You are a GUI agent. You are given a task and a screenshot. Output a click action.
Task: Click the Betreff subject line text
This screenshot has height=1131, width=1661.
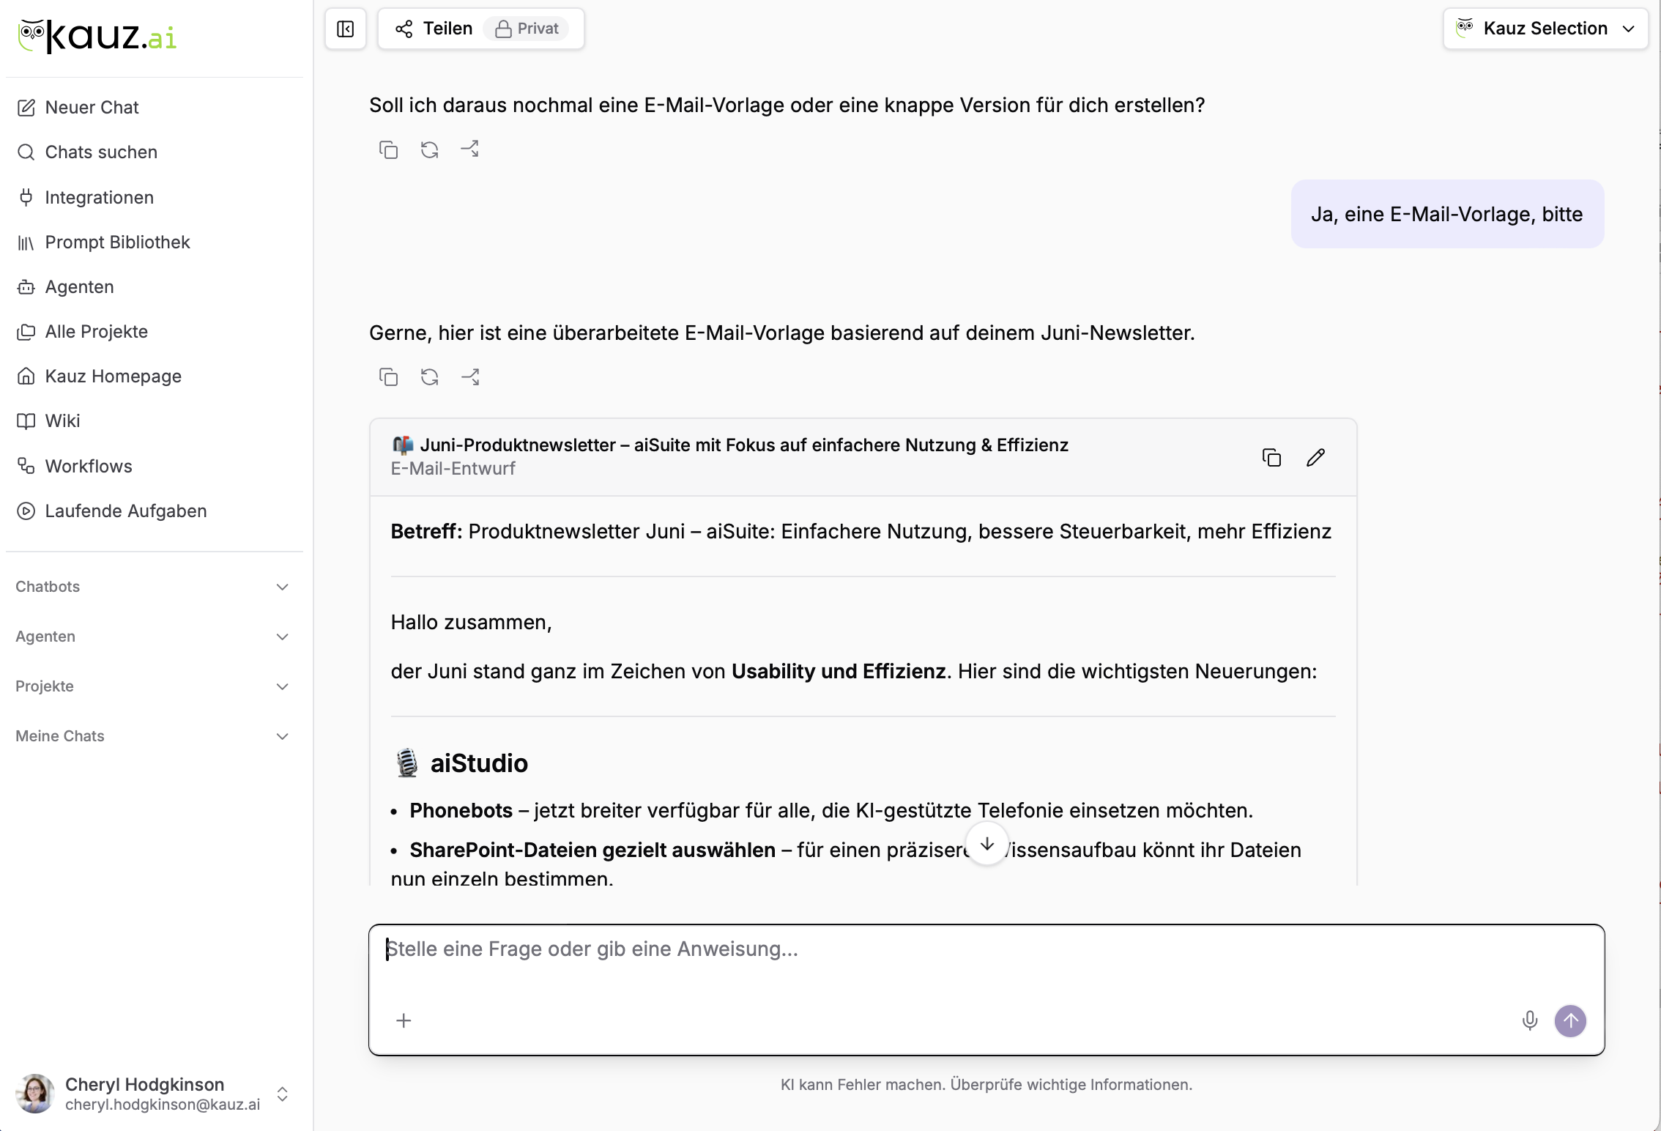(861, 532)
